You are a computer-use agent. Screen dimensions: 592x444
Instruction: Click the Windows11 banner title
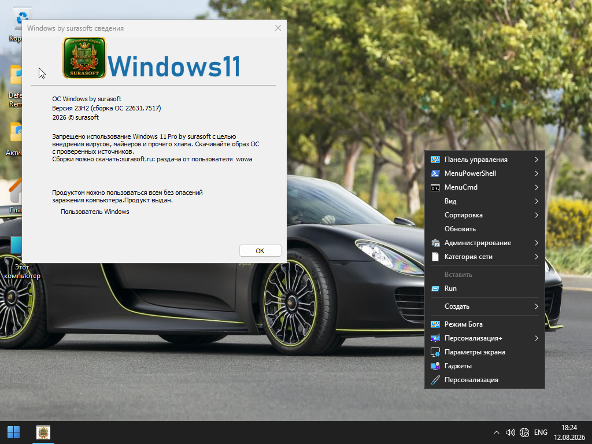click(x=174, y=67)
